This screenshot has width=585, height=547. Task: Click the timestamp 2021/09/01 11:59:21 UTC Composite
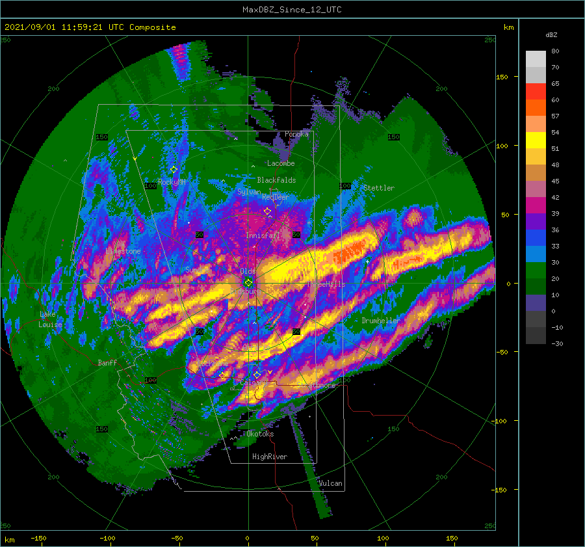point(90,27)
